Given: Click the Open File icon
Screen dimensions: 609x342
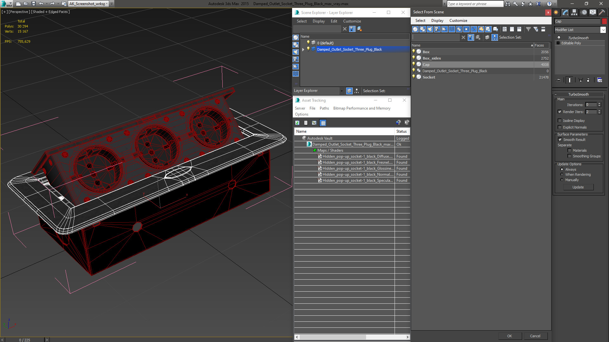Looking at the screenshot, I should [26, 4].
